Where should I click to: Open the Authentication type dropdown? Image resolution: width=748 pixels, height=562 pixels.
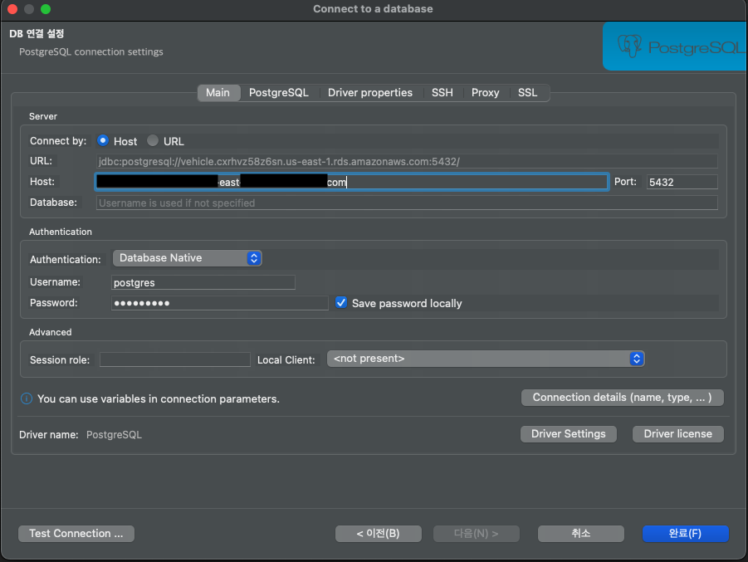pos(187,258)
